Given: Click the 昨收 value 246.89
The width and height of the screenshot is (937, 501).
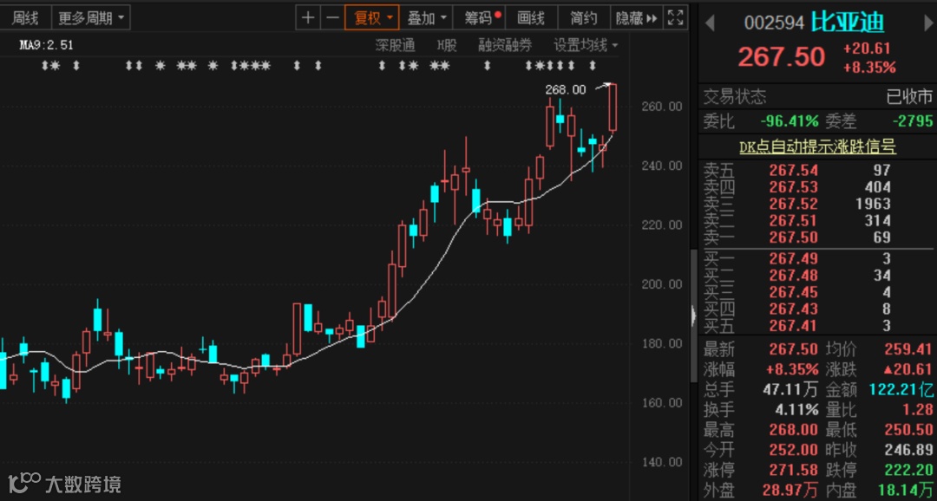Looking at the screenshot, I should [x=908, y=450].
